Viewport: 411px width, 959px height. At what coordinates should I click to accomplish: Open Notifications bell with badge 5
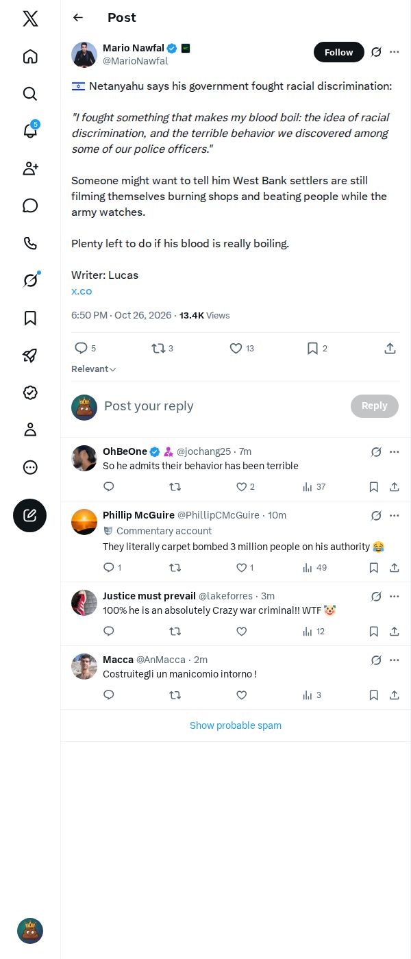point(30,131)
